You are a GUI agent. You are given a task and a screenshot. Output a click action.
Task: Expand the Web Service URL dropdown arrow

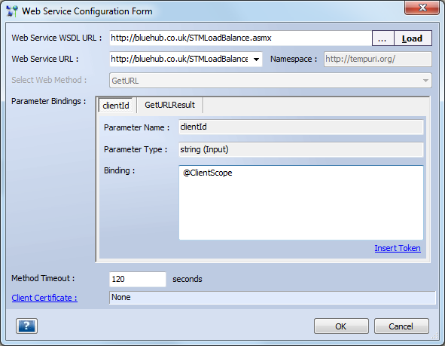click(256, 60)
